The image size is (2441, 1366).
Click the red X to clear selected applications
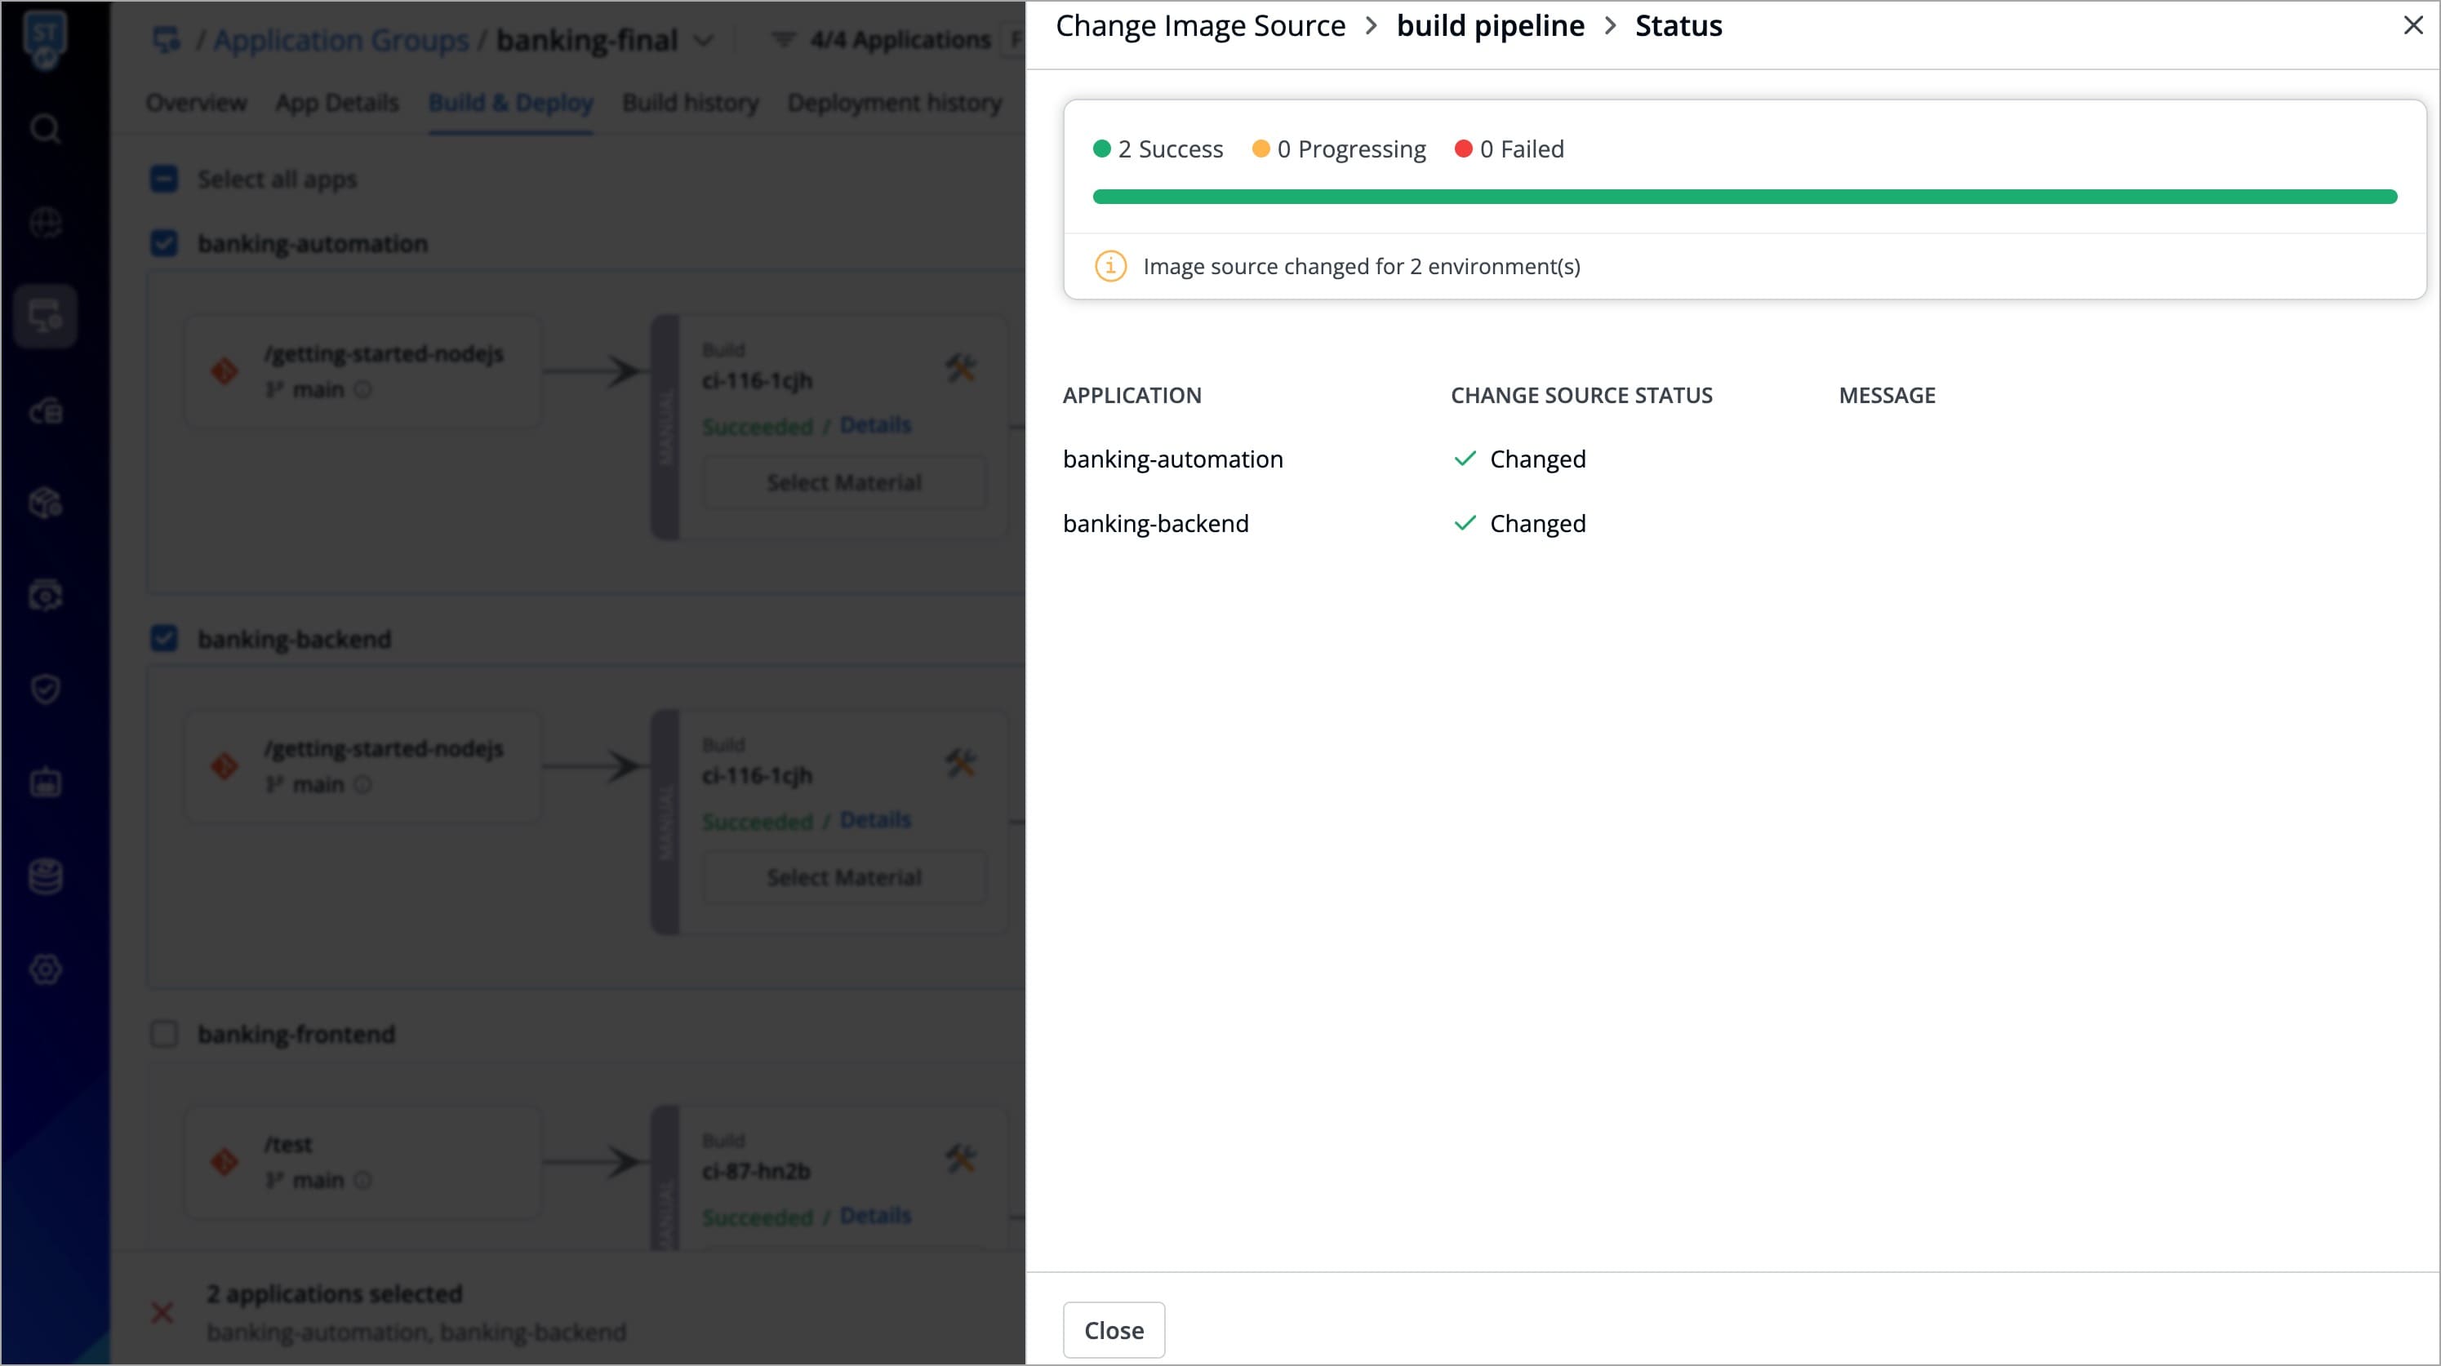click(x=162, y=1312)
